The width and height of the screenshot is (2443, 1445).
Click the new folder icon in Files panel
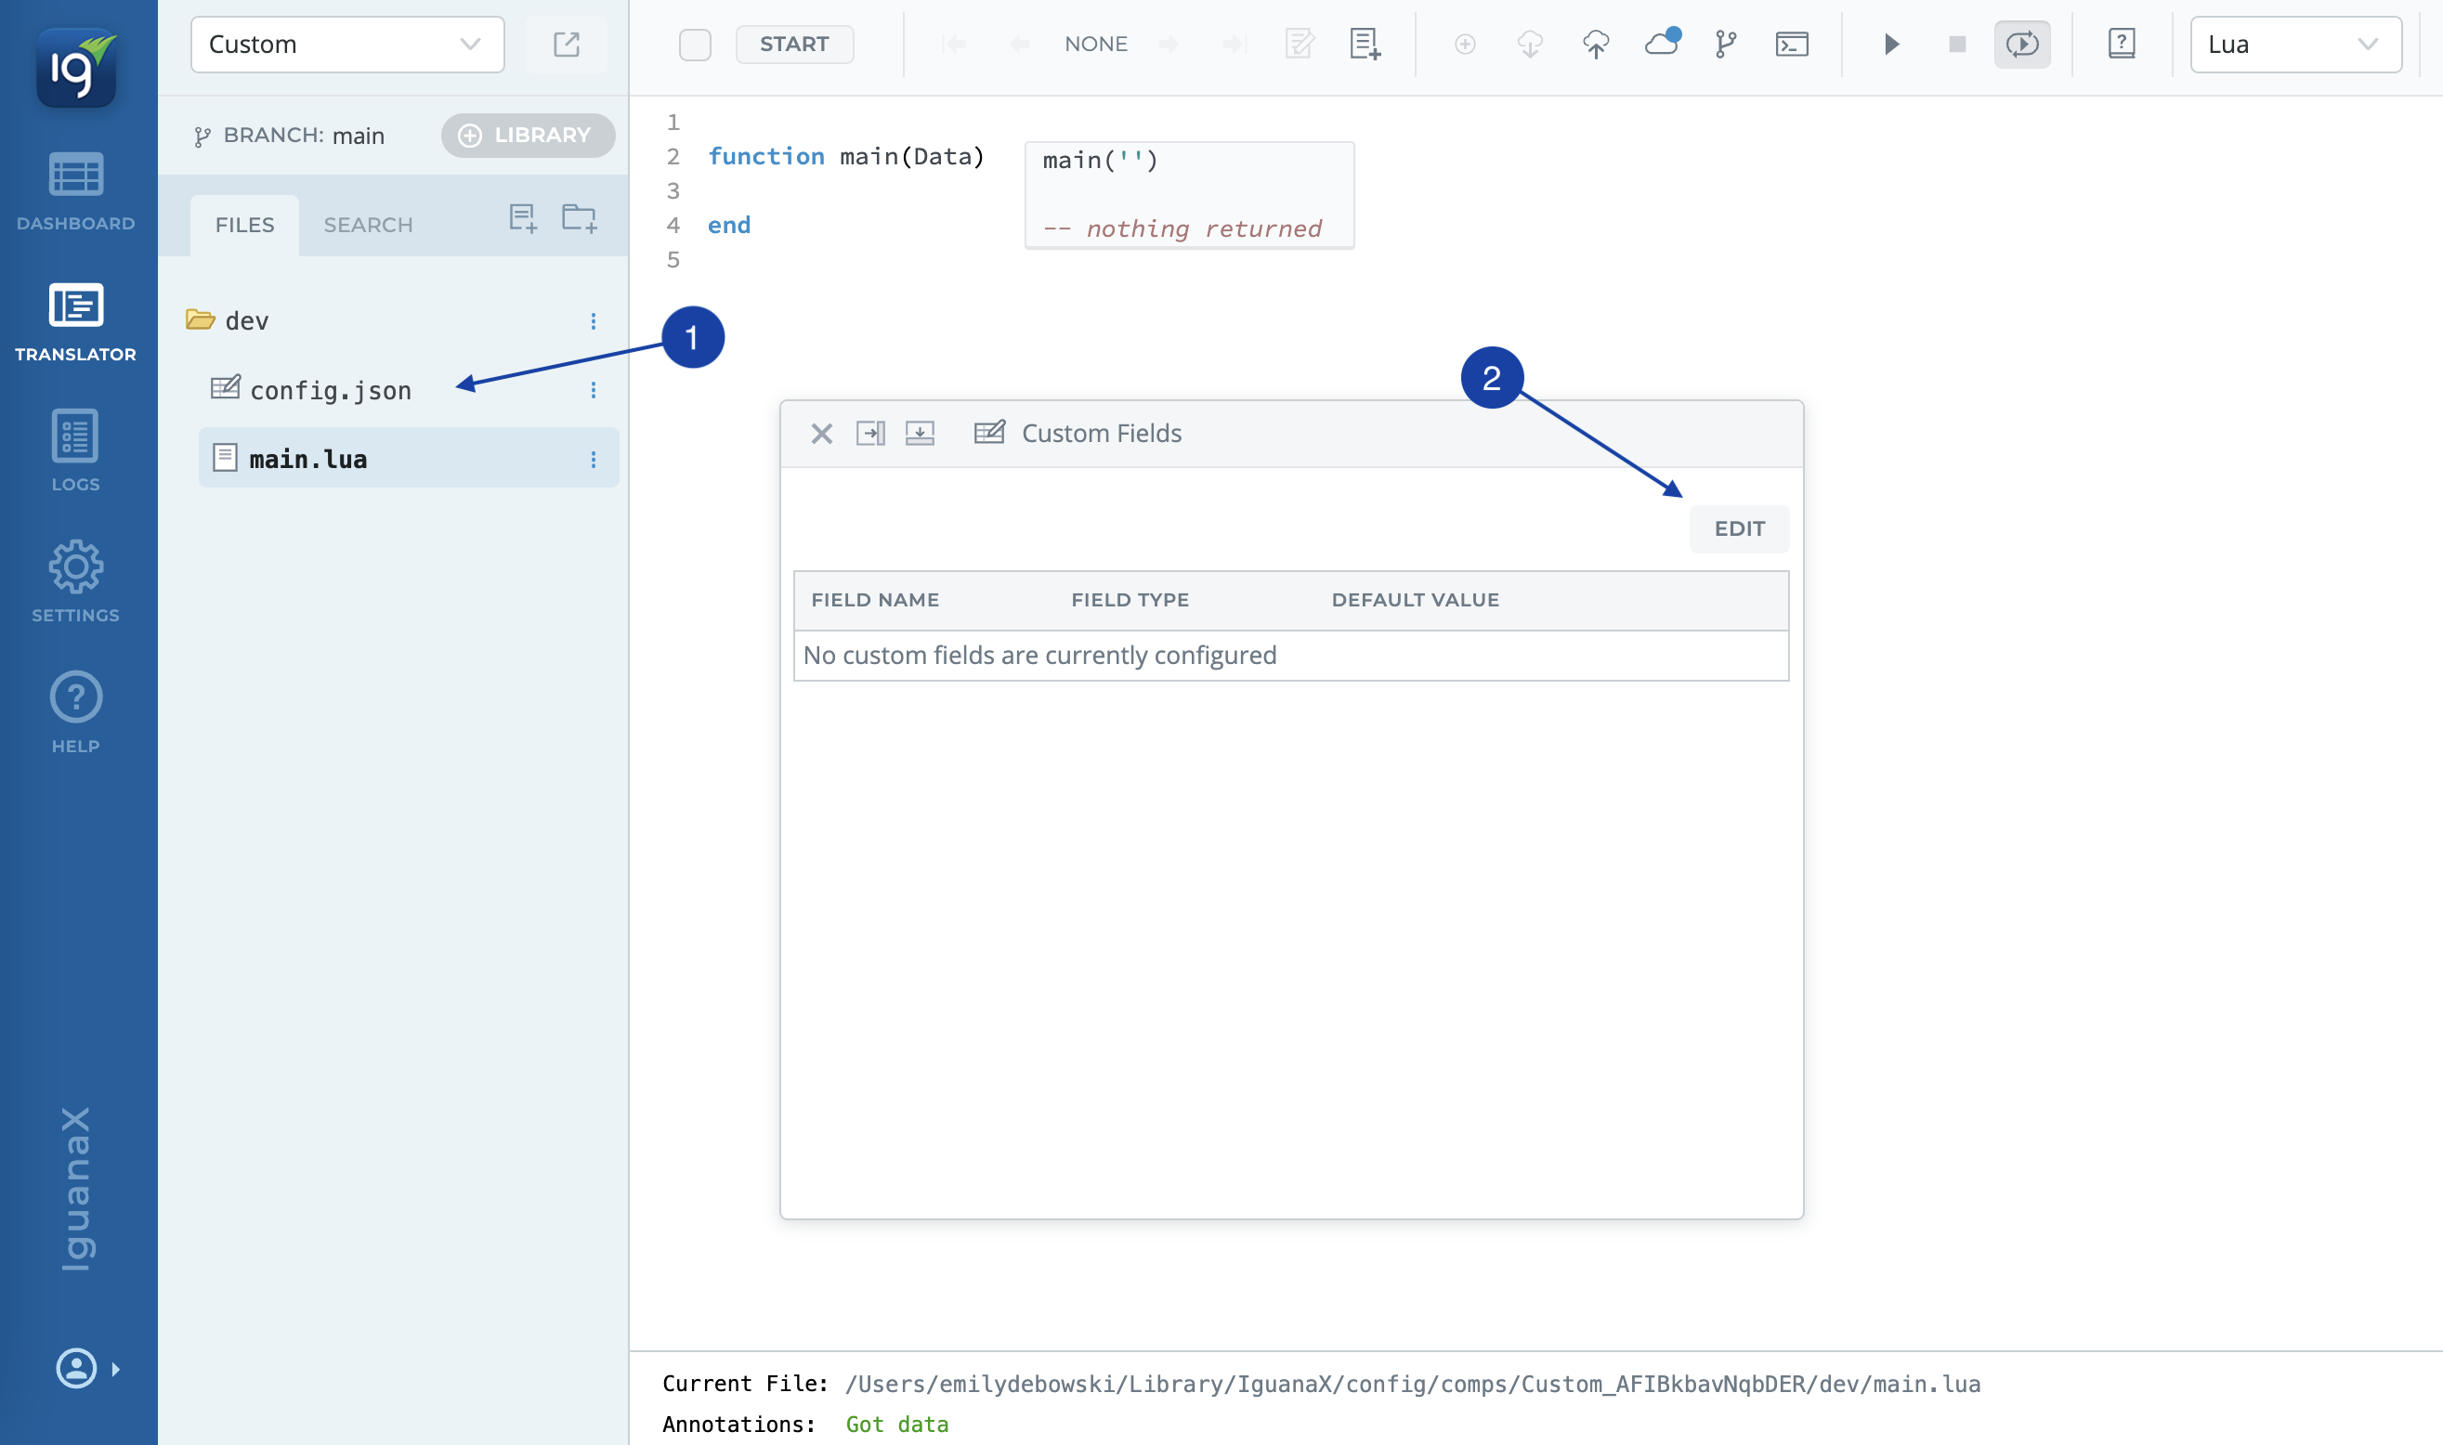click(579, 217)
